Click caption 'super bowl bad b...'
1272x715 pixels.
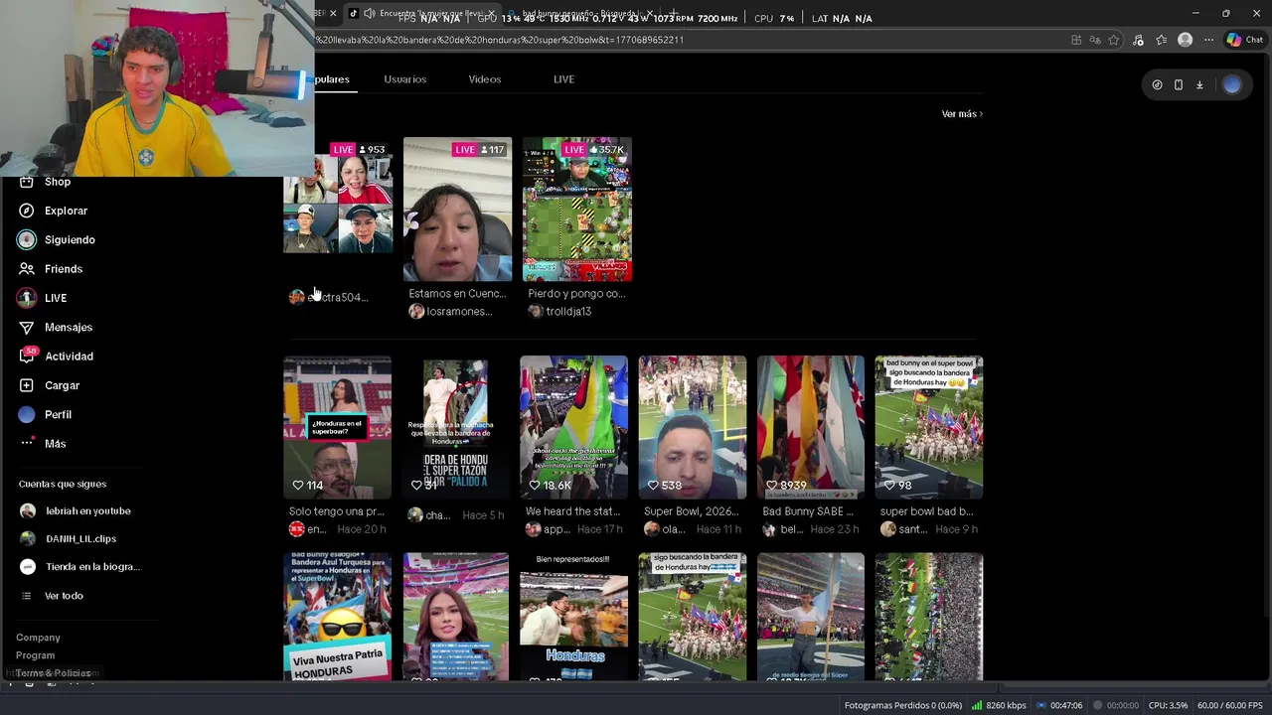[x=926, y=511]
